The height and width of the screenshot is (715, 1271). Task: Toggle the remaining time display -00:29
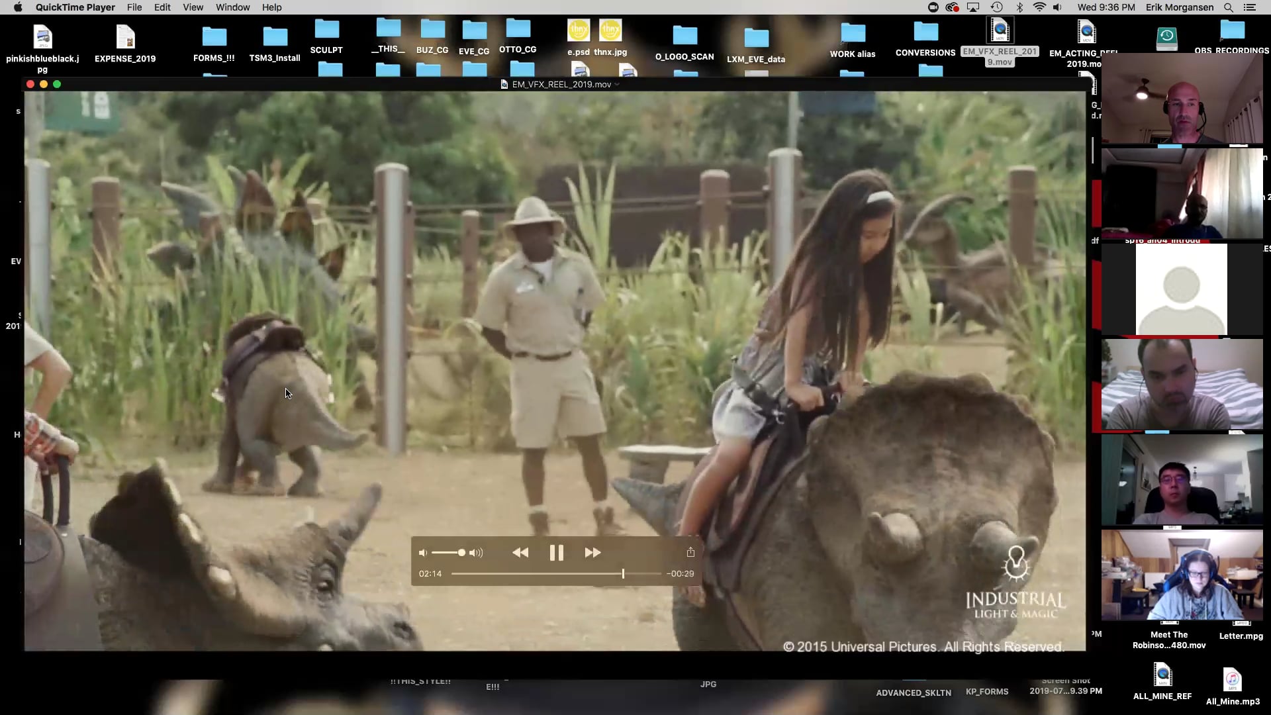coord(680,574)
